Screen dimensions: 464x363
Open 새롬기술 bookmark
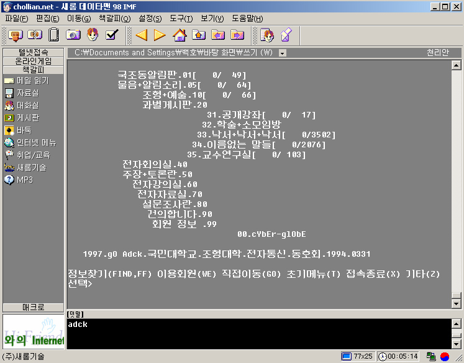(x=25, y=168)
